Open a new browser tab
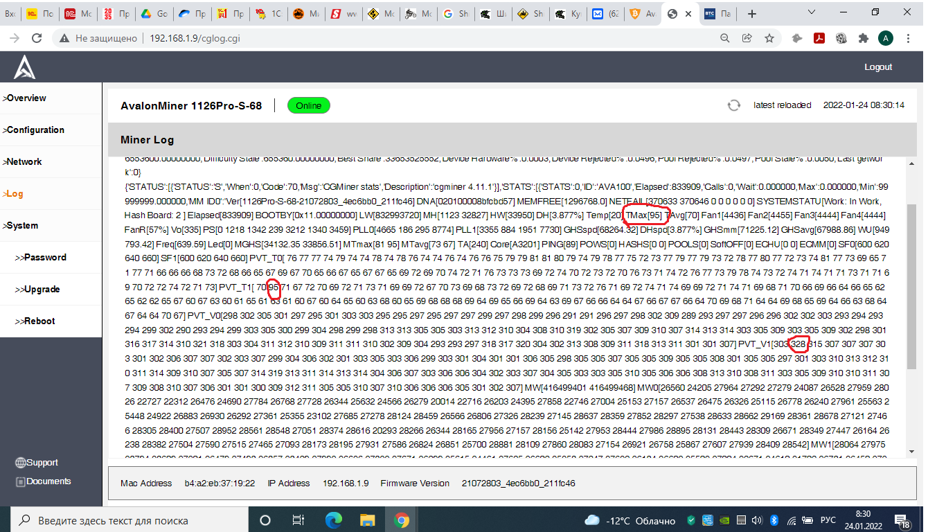The width and height of the screenshot is (946, 532). coord(752,14)
